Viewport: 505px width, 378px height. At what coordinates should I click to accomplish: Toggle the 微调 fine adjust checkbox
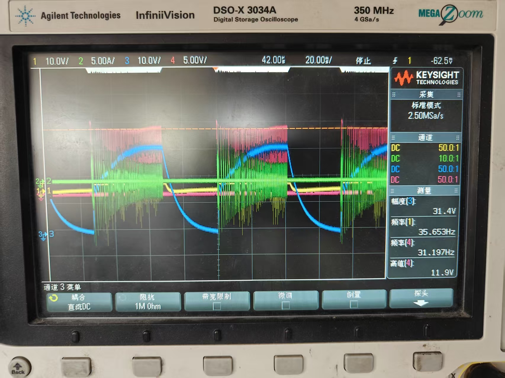[286, 305]
